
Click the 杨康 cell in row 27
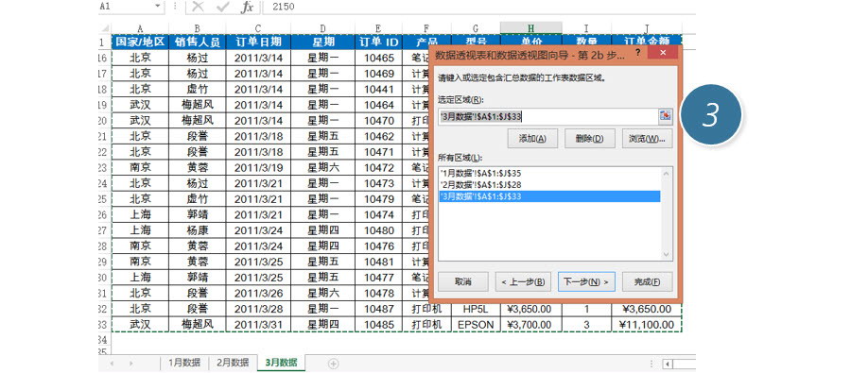pyautogui.click(x=197, y=230)
